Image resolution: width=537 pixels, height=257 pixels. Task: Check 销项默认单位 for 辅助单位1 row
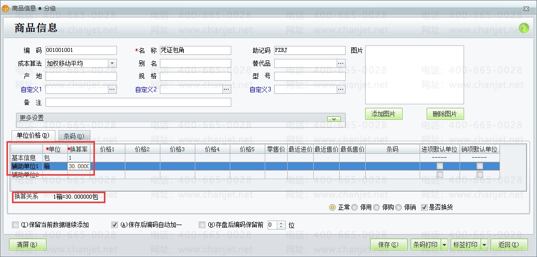coord(480,166)
